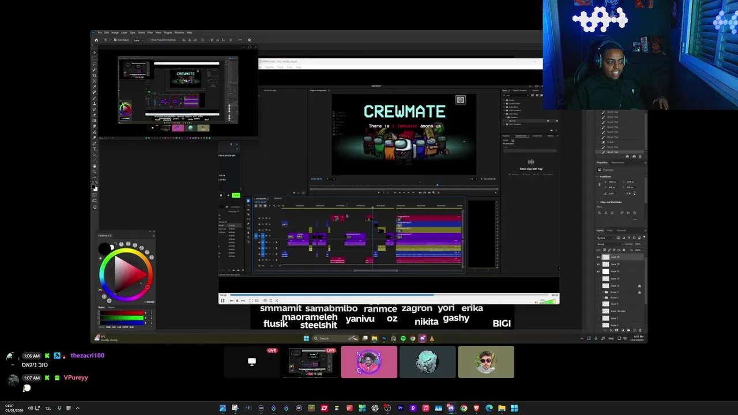Hide Layer 40 with its eye icon
The image size is (738, 415).
click(x=598, y=257)
